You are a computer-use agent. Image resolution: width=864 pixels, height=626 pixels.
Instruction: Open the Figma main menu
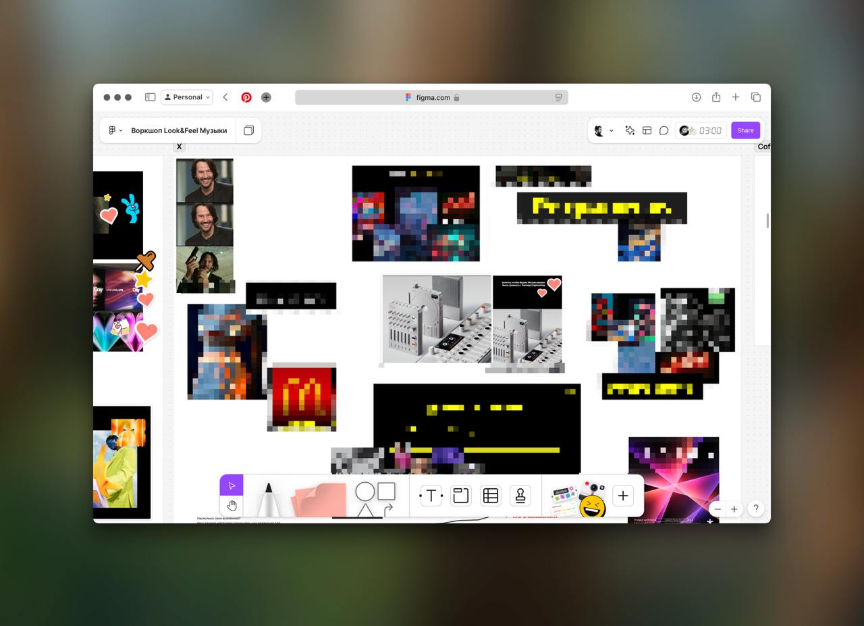tap(115, 130)
